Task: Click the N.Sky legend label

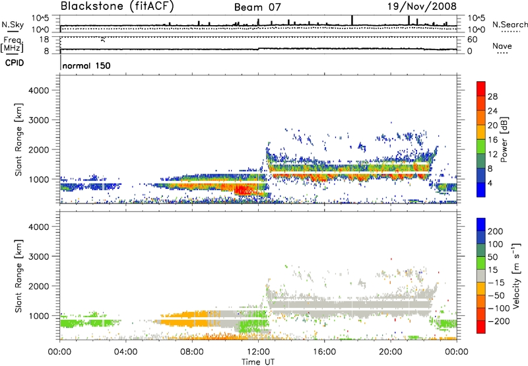Action: (x=13, y=24)
